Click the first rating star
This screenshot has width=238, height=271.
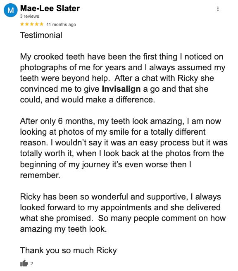pyautogui.click(x=22, y=24)
